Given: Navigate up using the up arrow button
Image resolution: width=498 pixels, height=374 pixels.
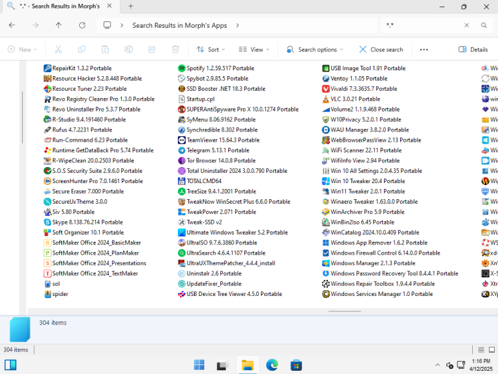Looking at the screenshot, I should pos(59,25).
